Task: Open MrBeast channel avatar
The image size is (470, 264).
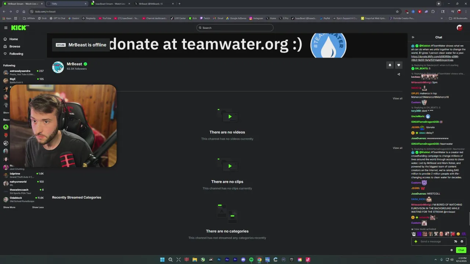Action: [58, 67]
